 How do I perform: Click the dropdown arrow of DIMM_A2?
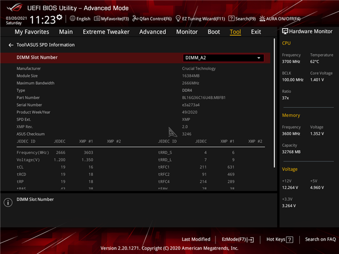click(258, 58)
